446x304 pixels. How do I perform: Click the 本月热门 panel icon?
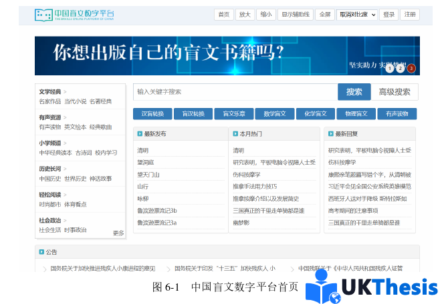point(235,133)
